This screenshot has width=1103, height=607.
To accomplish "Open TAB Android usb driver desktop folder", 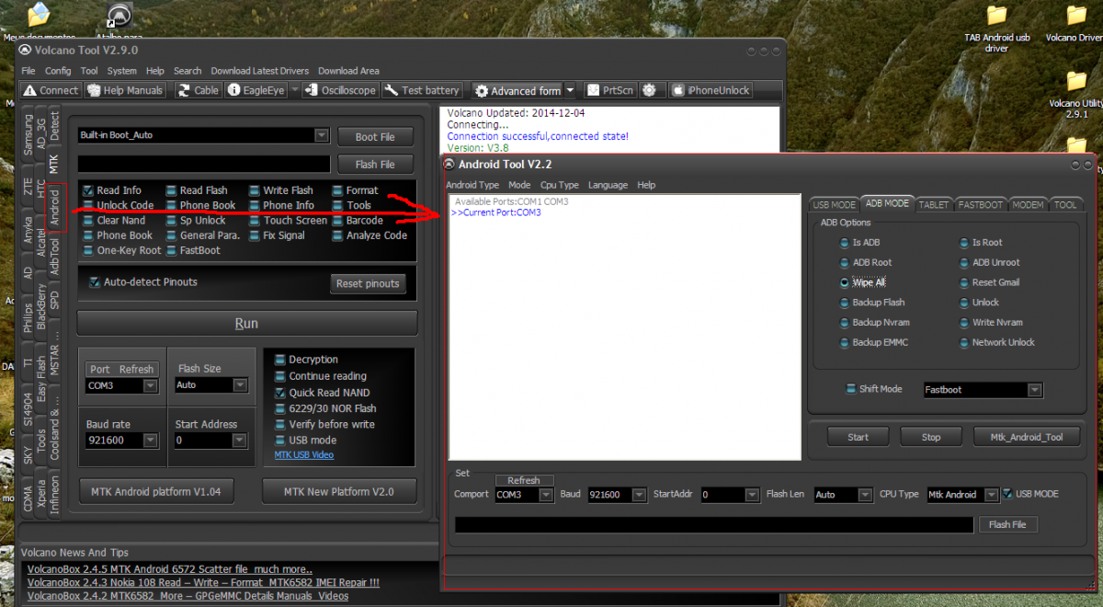I will click(997, 28).
